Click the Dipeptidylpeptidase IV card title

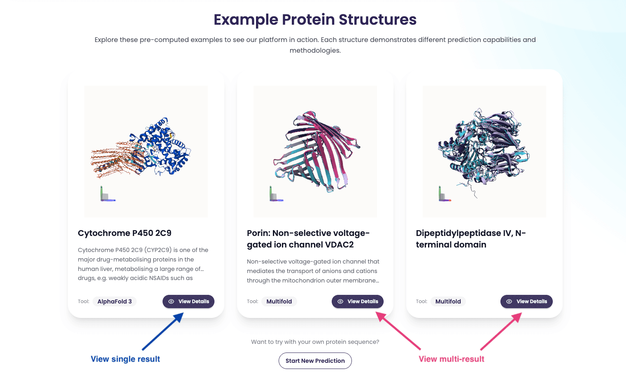point(471,239)
